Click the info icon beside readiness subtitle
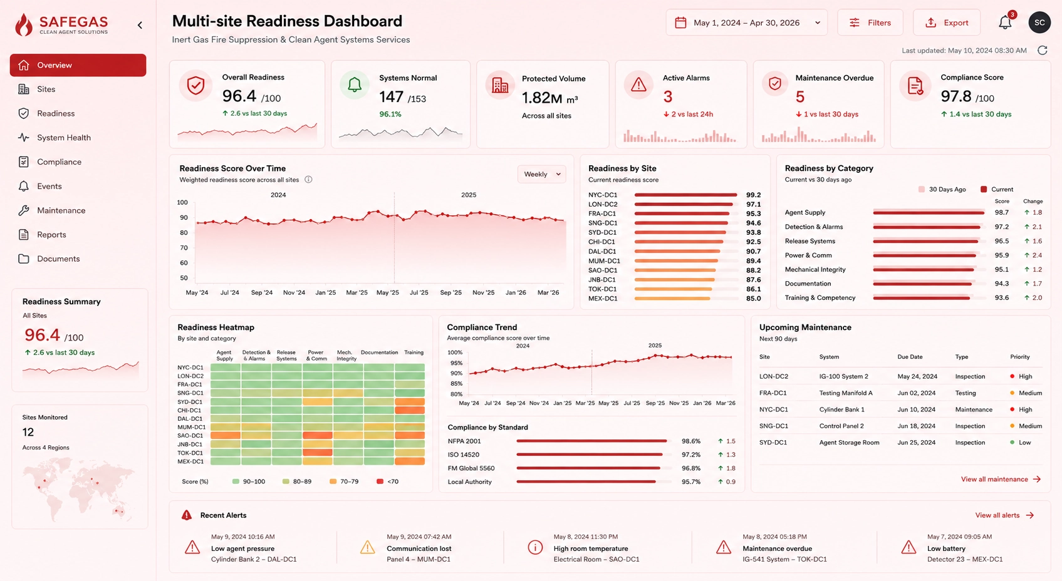Viewport: 1062px width, 581px height. click(308, 180)
